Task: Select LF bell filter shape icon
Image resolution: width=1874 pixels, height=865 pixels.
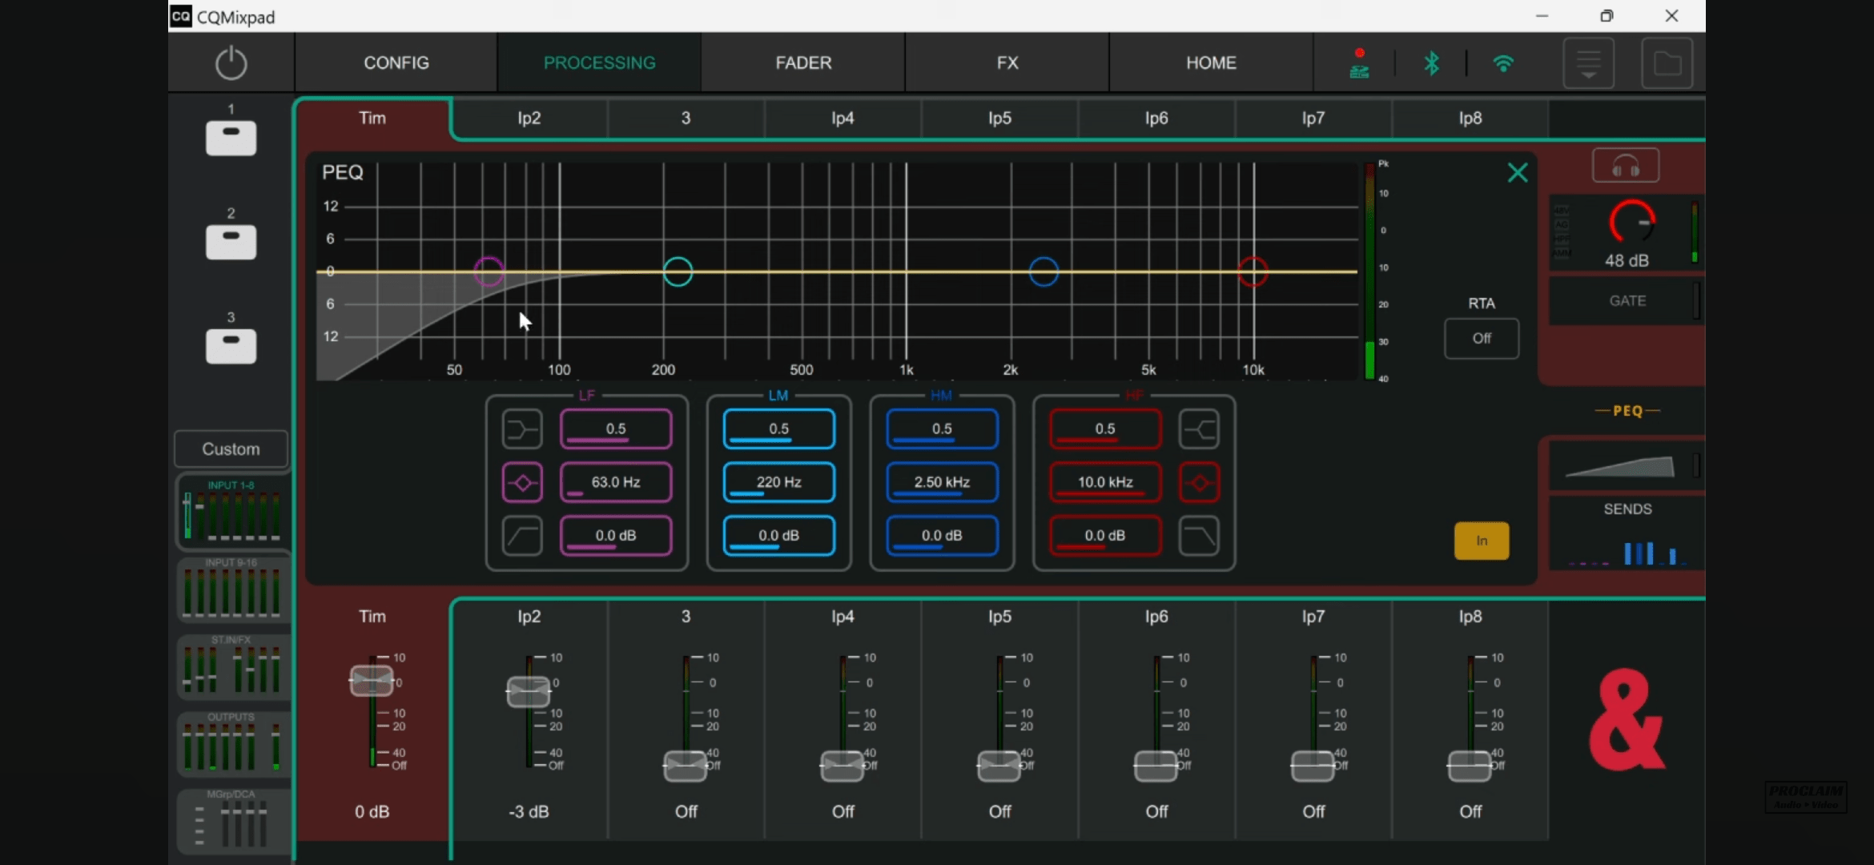Action: pyautogui.click(x=521, y=483)
